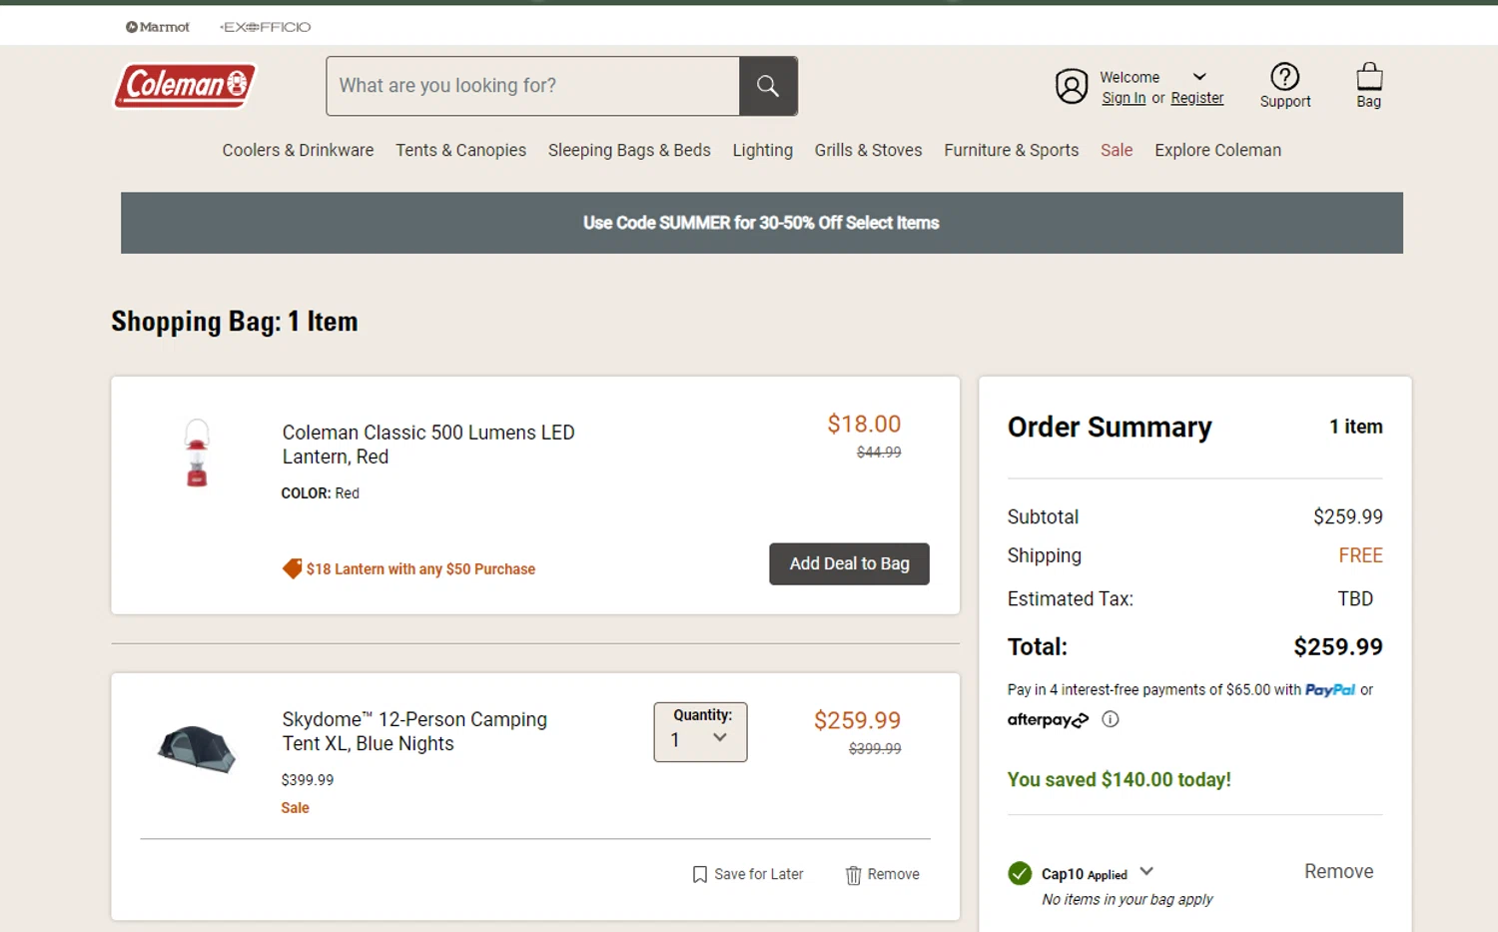Click 'No items in your bag apply' note
This screenshot has width=1498, height=932.
coord(1126,899)
